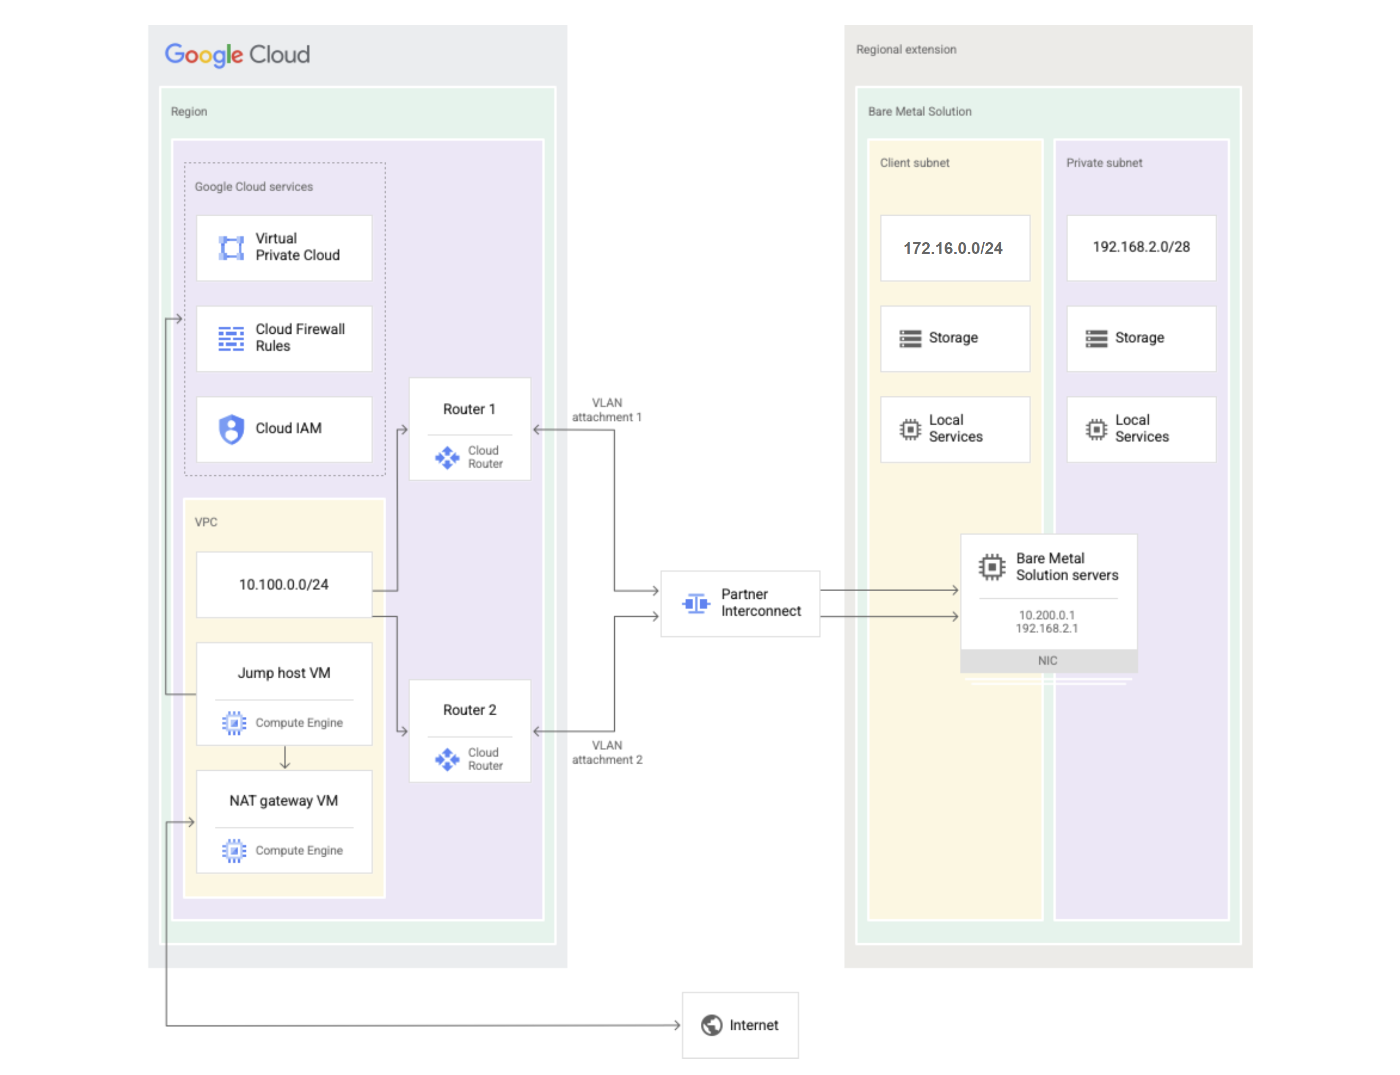This screenshot has width=1400, height=1075.
Task: Click Cloud Router text under Router 2
Action: 484,760
